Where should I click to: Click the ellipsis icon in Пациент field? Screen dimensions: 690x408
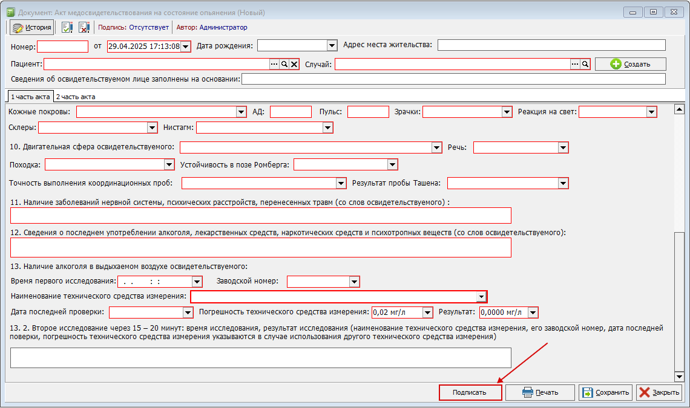(x=274, y=64)
